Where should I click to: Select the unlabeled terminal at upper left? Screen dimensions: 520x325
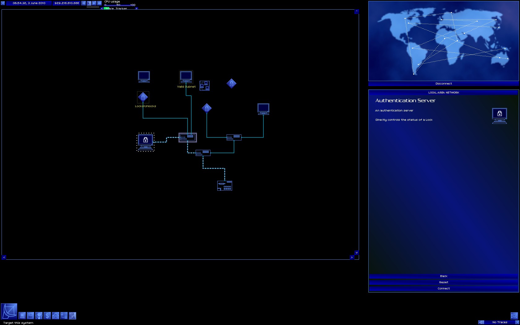pyautogui.click(x=144, y=77)
